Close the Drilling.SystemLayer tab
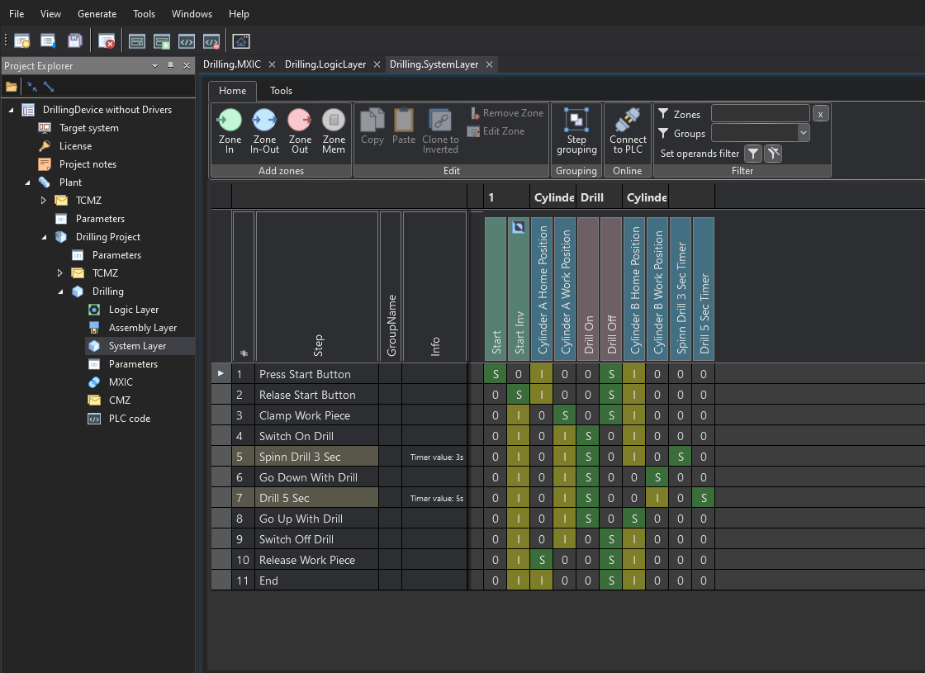The width and height of the screenshot is (925, 673). click(x=489, y=64)
